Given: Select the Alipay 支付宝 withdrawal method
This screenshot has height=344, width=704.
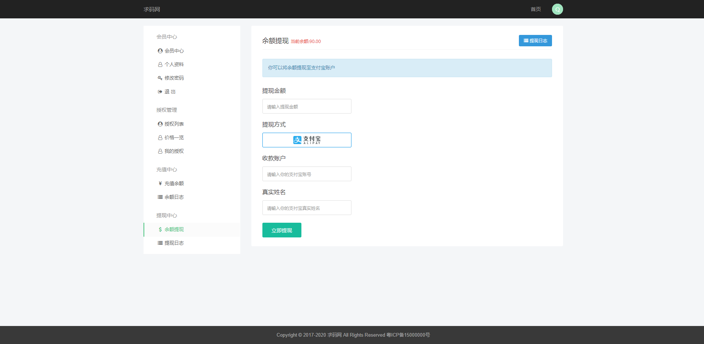Looking at the screenshot, I should click(x=307, y=140).
